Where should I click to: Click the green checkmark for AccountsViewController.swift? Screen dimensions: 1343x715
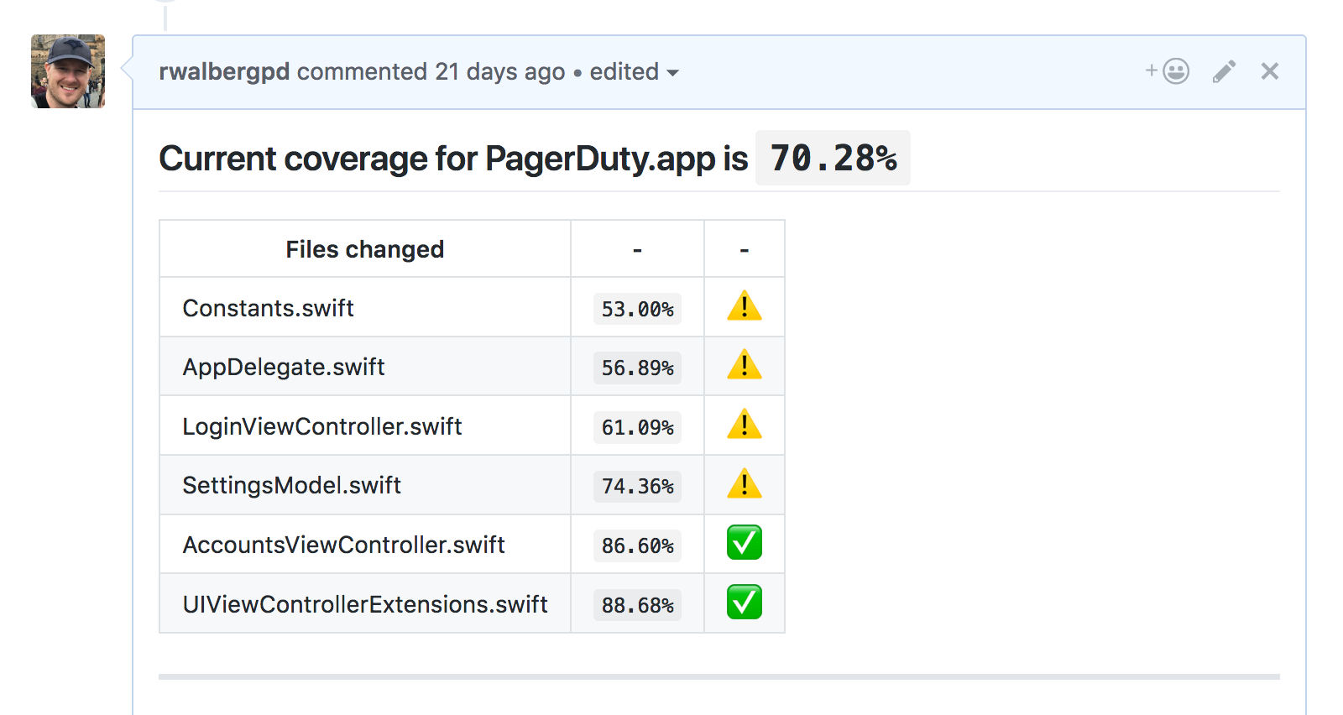(x=745, y=543)
